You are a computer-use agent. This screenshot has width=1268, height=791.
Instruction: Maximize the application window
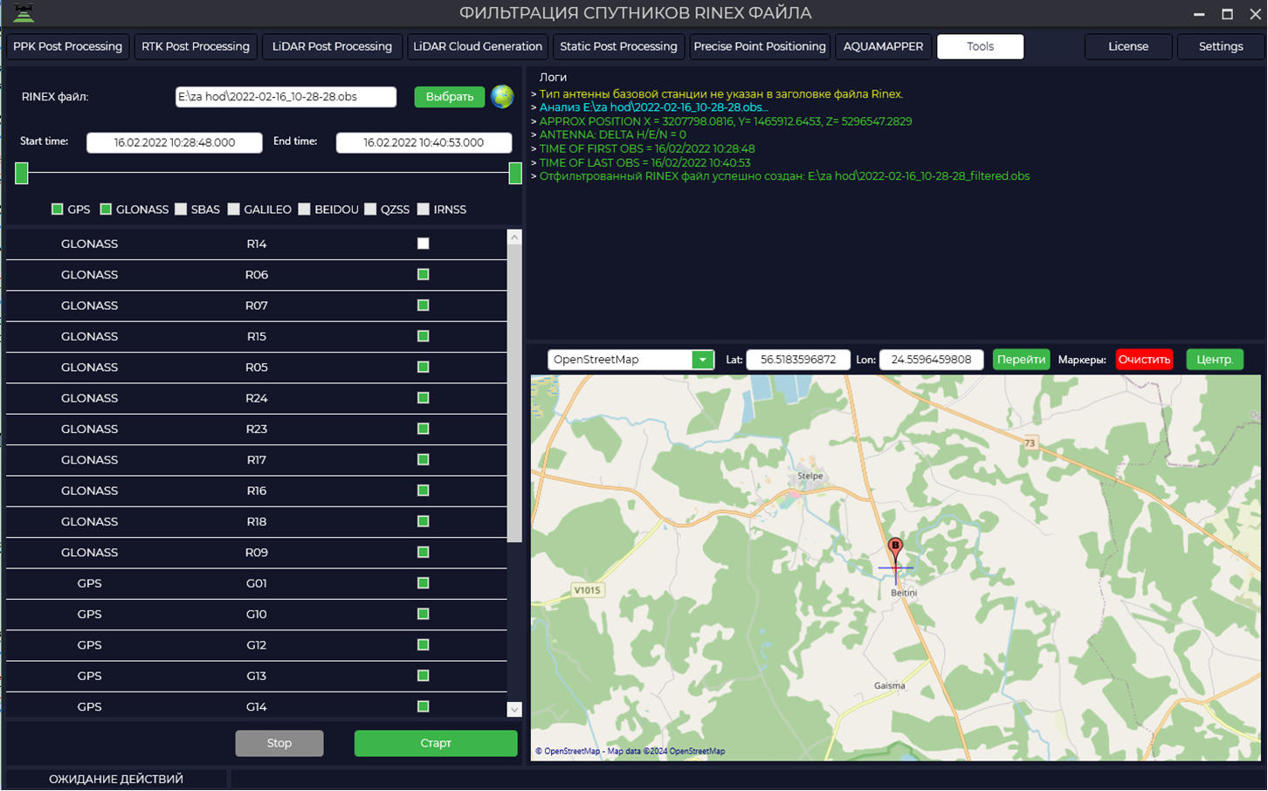pos(1227,14)
